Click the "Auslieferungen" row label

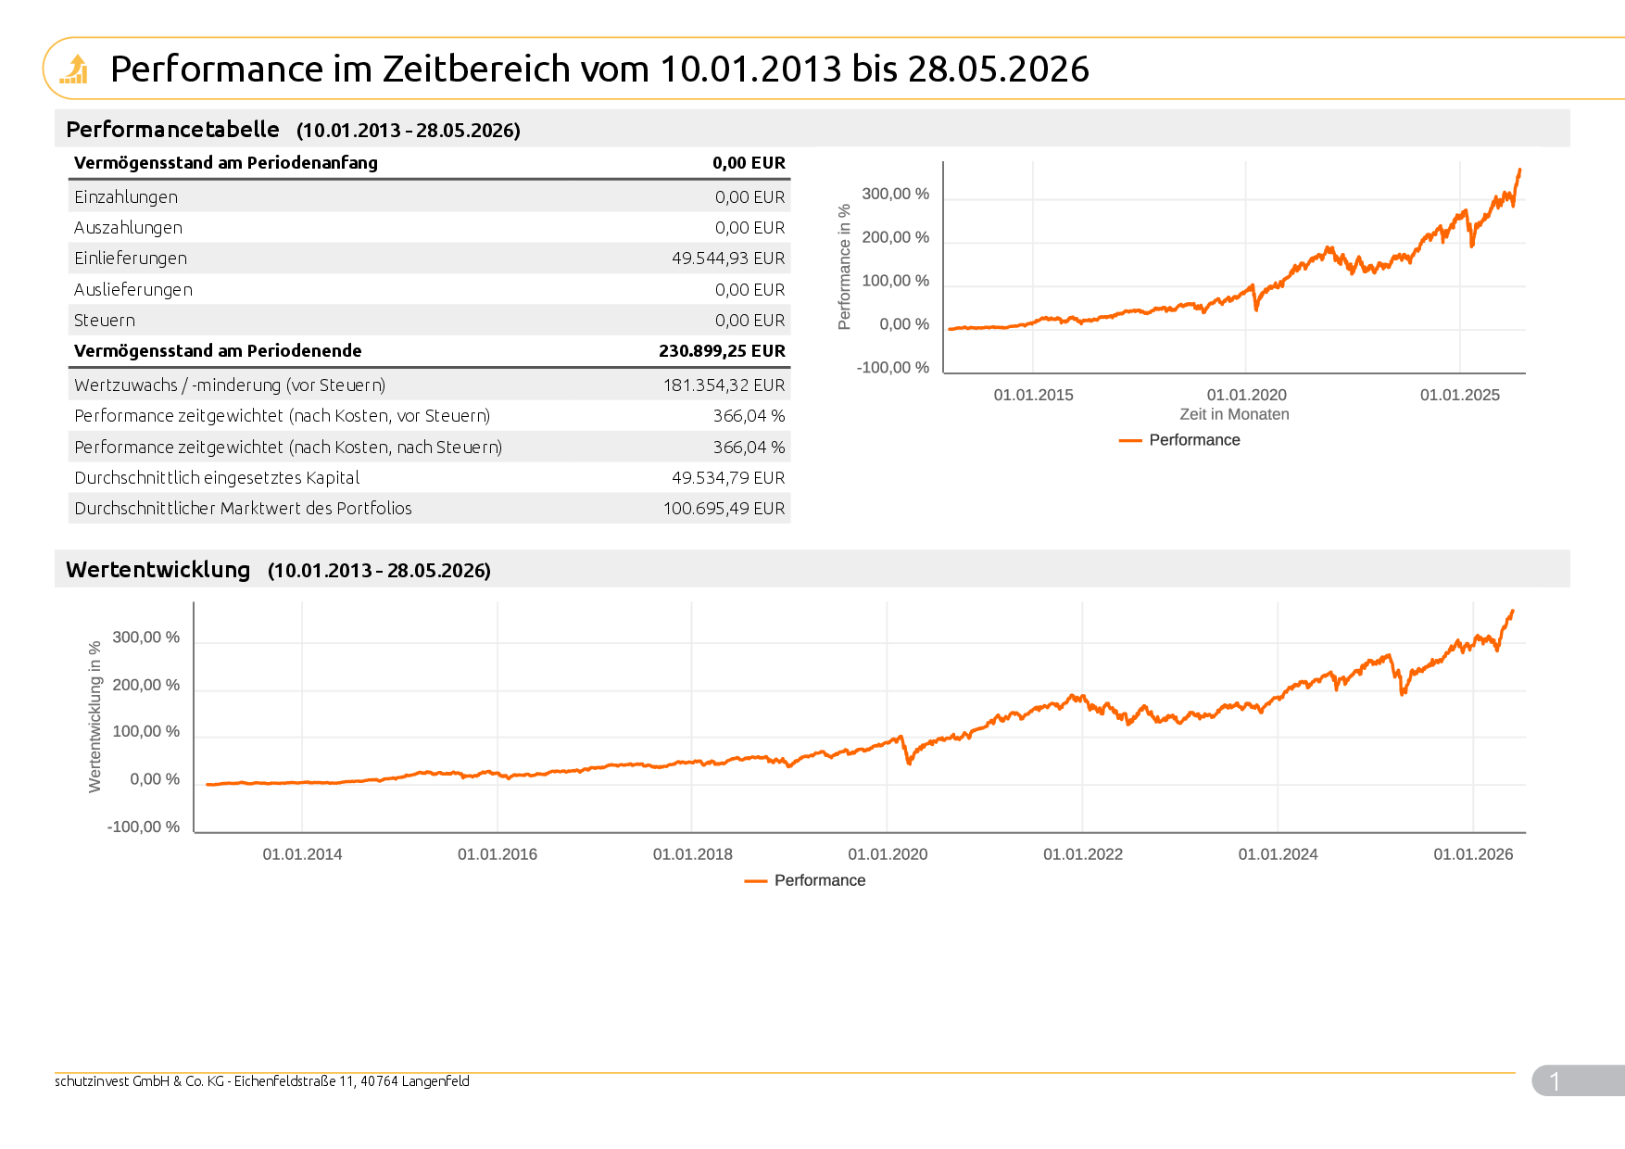(x=133, y=289)
